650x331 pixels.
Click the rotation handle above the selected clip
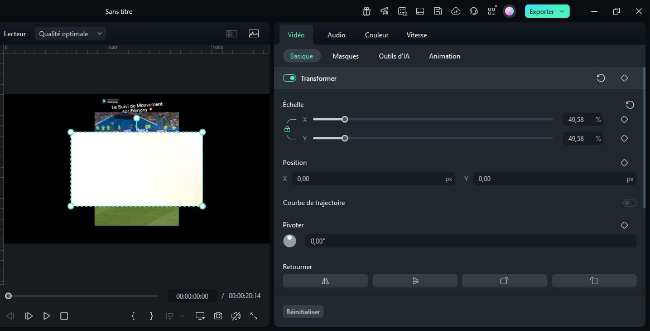tap(136, 118)
